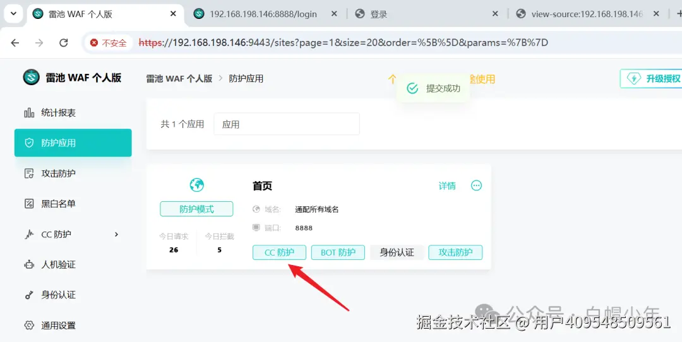Screen dimensions: 682x342
Task: Click the port value 8888
Action: click(x=304, y=228)
